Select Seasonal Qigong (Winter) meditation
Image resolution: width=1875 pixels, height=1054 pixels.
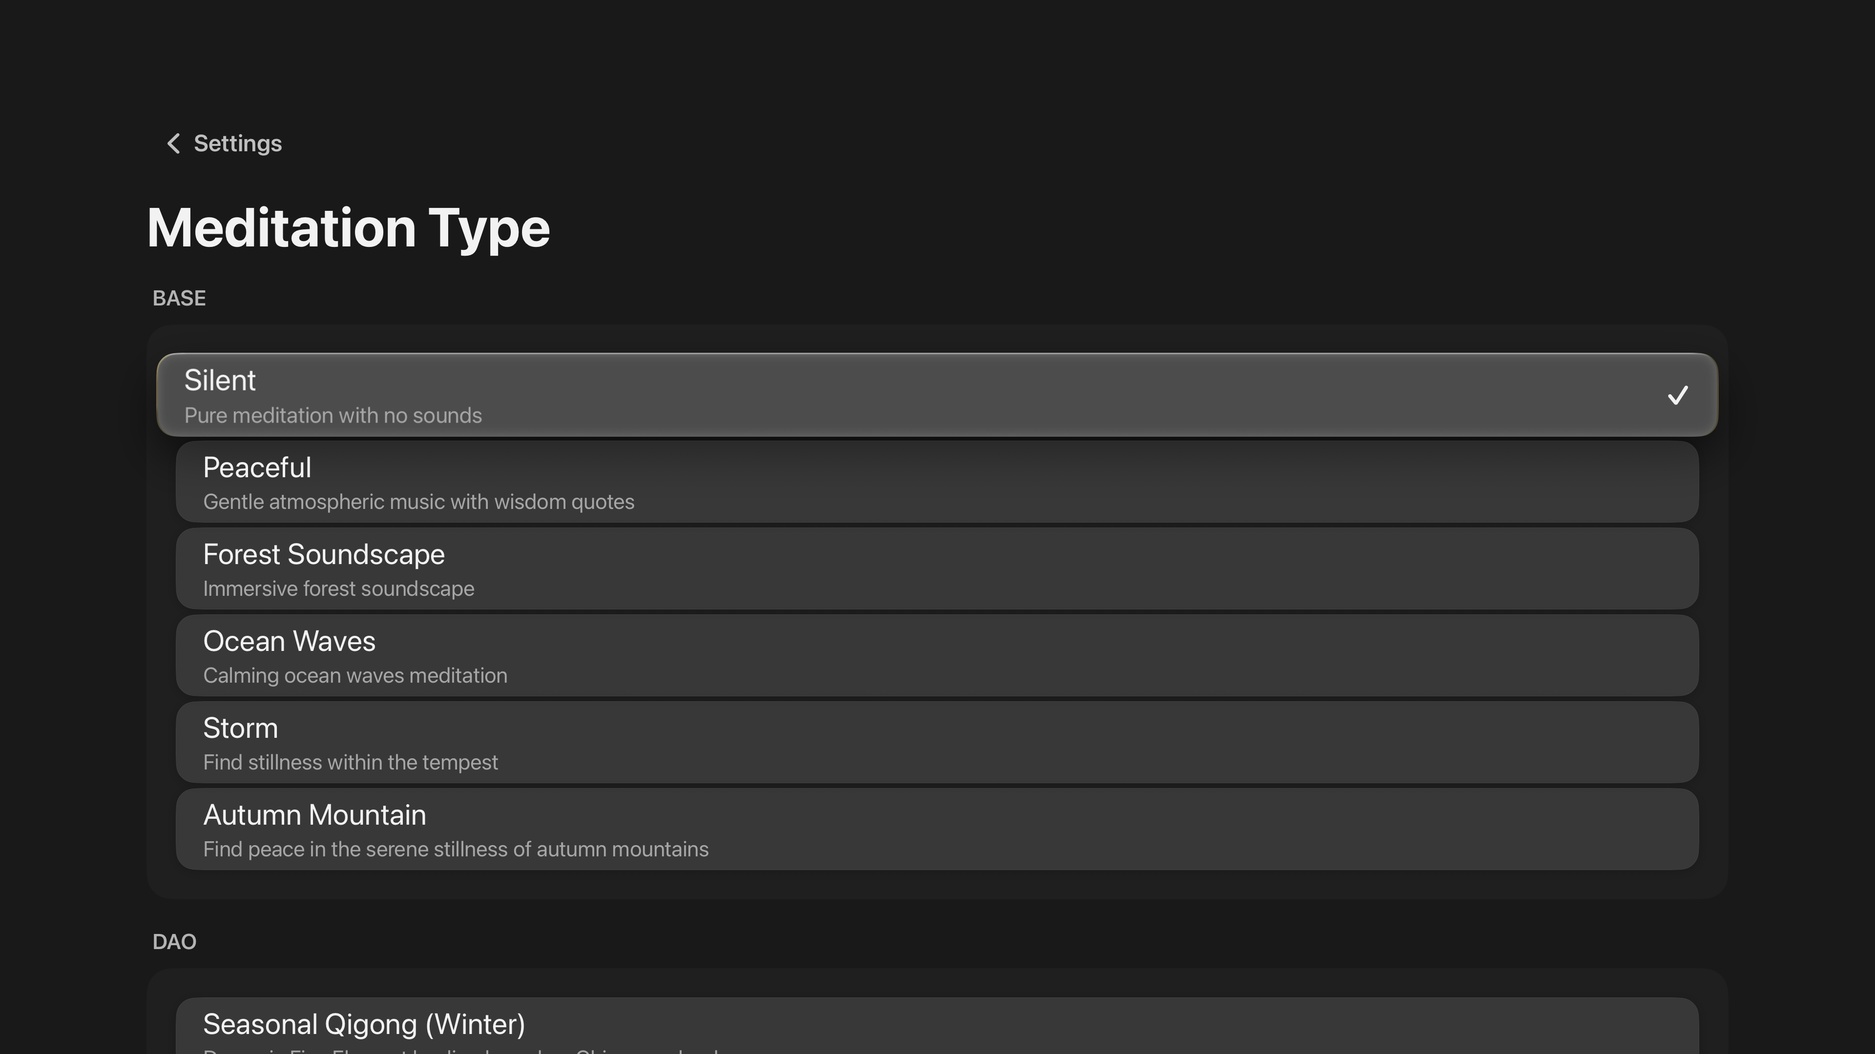click(x=937, y=1023)
